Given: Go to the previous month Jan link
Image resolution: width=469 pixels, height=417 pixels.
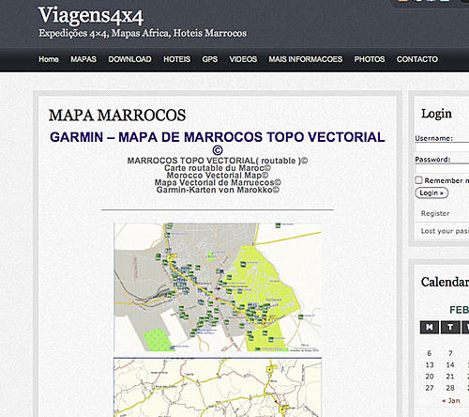Looking at the screenshot, I should 451,401.
